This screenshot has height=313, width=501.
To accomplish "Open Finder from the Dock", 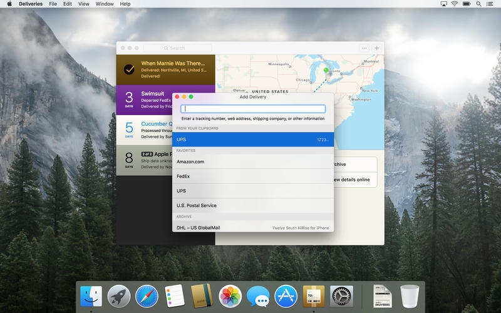I will coord(91,296).
